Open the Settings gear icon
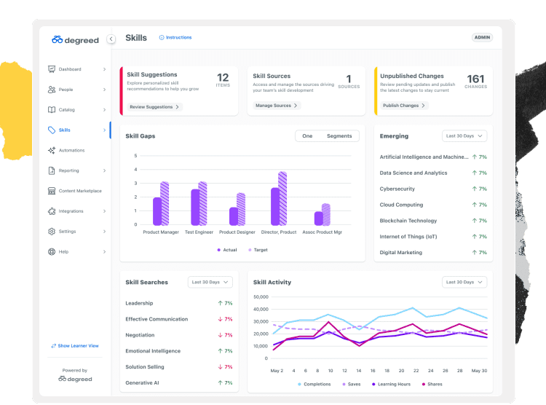 click(52, 232)
